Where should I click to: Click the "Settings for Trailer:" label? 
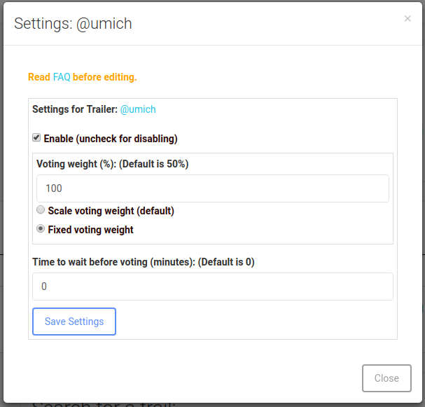click(75, 109)
